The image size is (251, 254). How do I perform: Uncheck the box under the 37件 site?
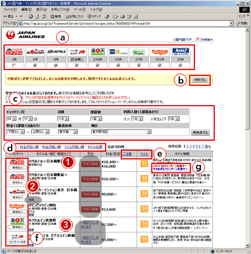tap(139, 65)
